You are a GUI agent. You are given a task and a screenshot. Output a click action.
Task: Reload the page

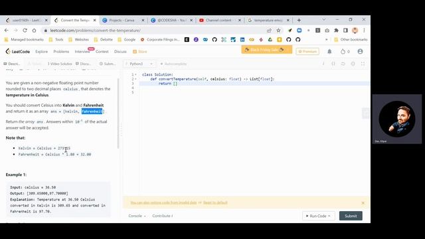25,31
